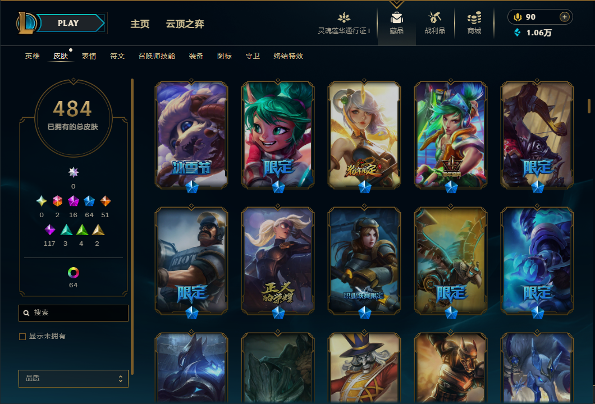Open the 灵魂莲华通行证 pass icon

(344, 17)
